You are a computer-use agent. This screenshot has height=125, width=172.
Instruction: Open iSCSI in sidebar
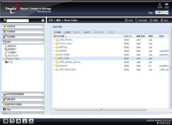pos(10,62)
